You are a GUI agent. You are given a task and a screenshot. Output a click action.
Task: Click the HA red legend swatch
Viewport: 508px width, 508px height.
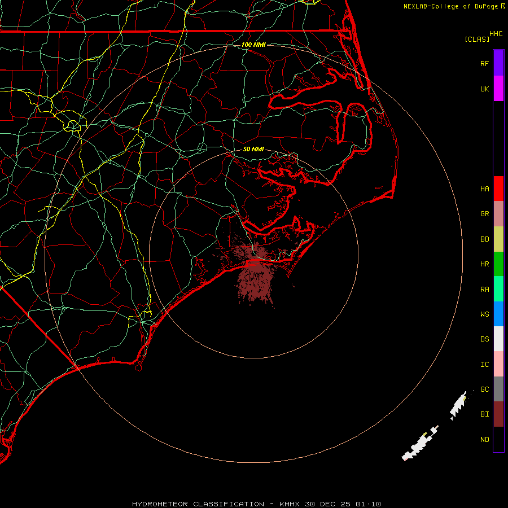point(498,189)
